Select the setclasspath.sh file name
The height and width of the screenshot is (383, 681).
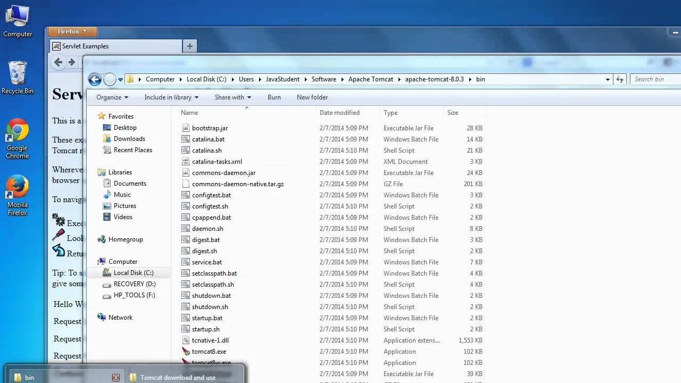coord(213,285)
